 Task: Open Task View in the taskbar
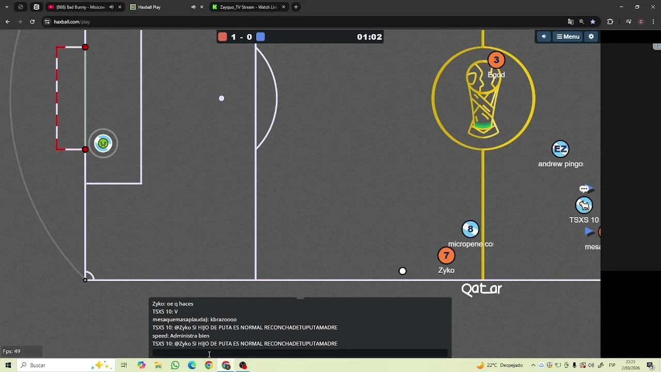[x=124, y=365]
